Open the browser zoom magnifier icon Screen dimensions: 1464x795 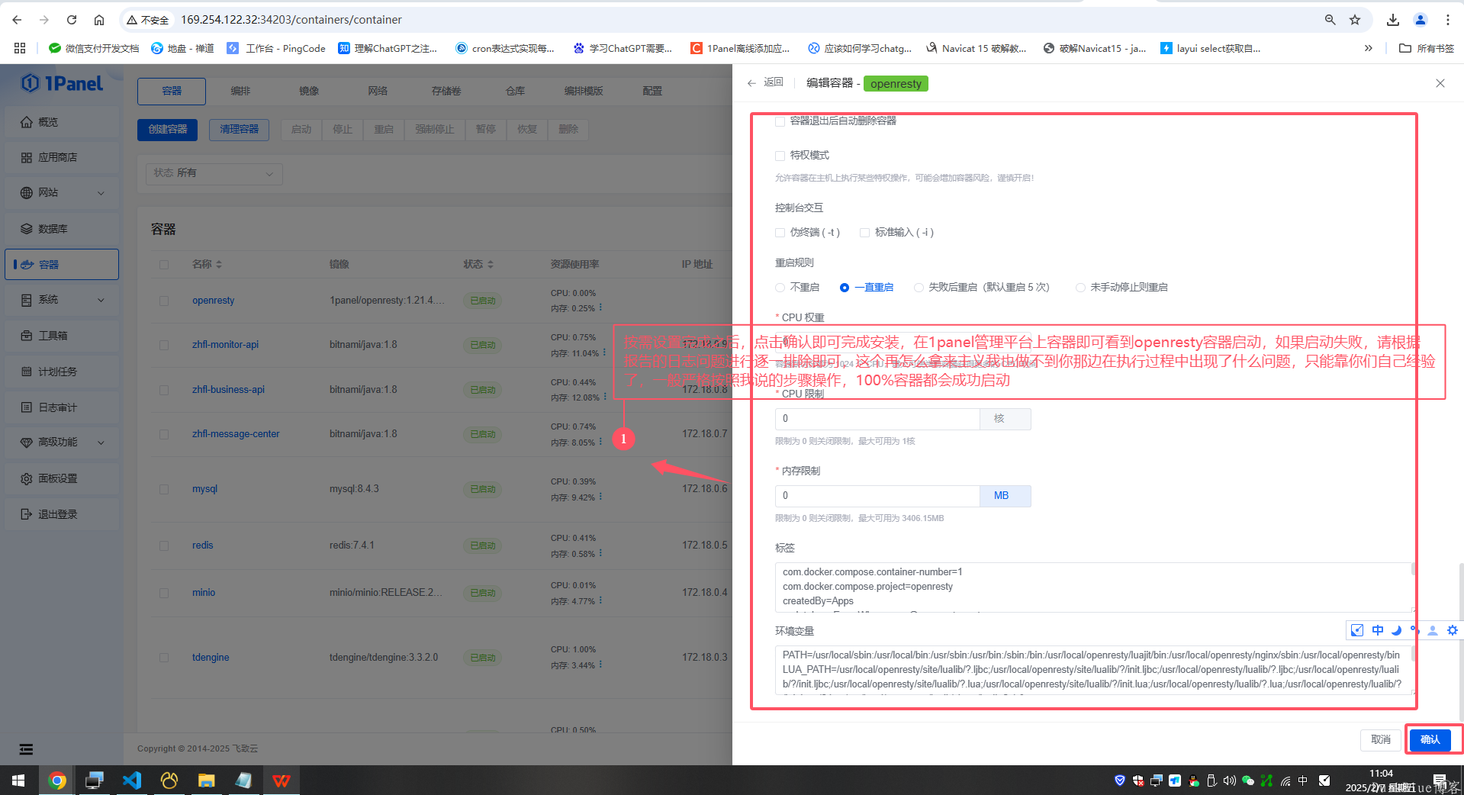coord(1330,20)
